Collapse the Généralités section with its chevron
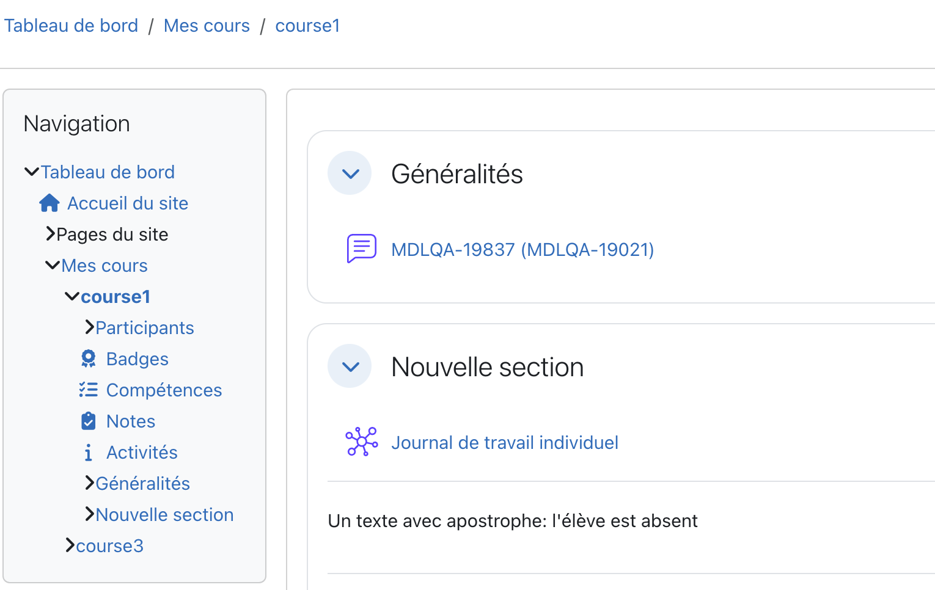The width and height of the screenshot is (935, 590). (x=350, y=173)
